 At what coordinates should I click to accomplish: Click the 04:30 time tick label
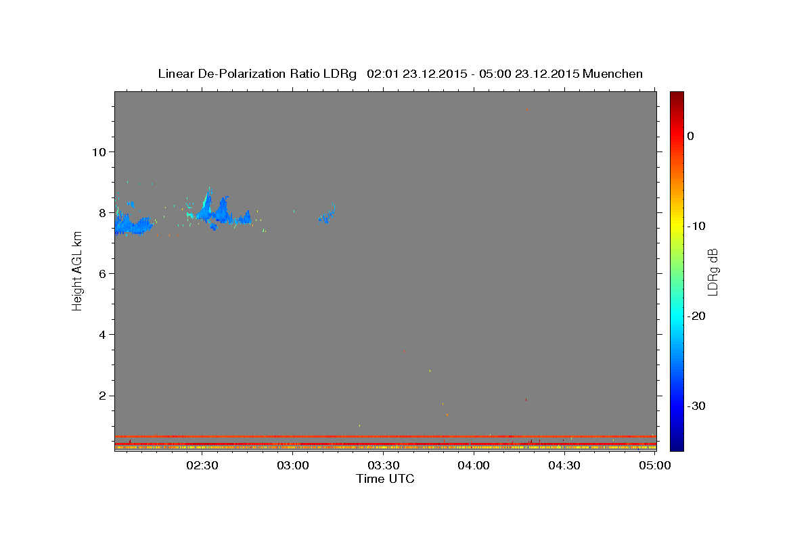[x=564, y=465]
